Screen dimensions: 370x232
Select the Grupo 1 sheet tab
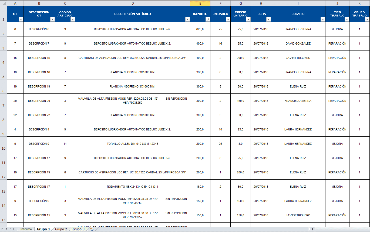(43, 229)
